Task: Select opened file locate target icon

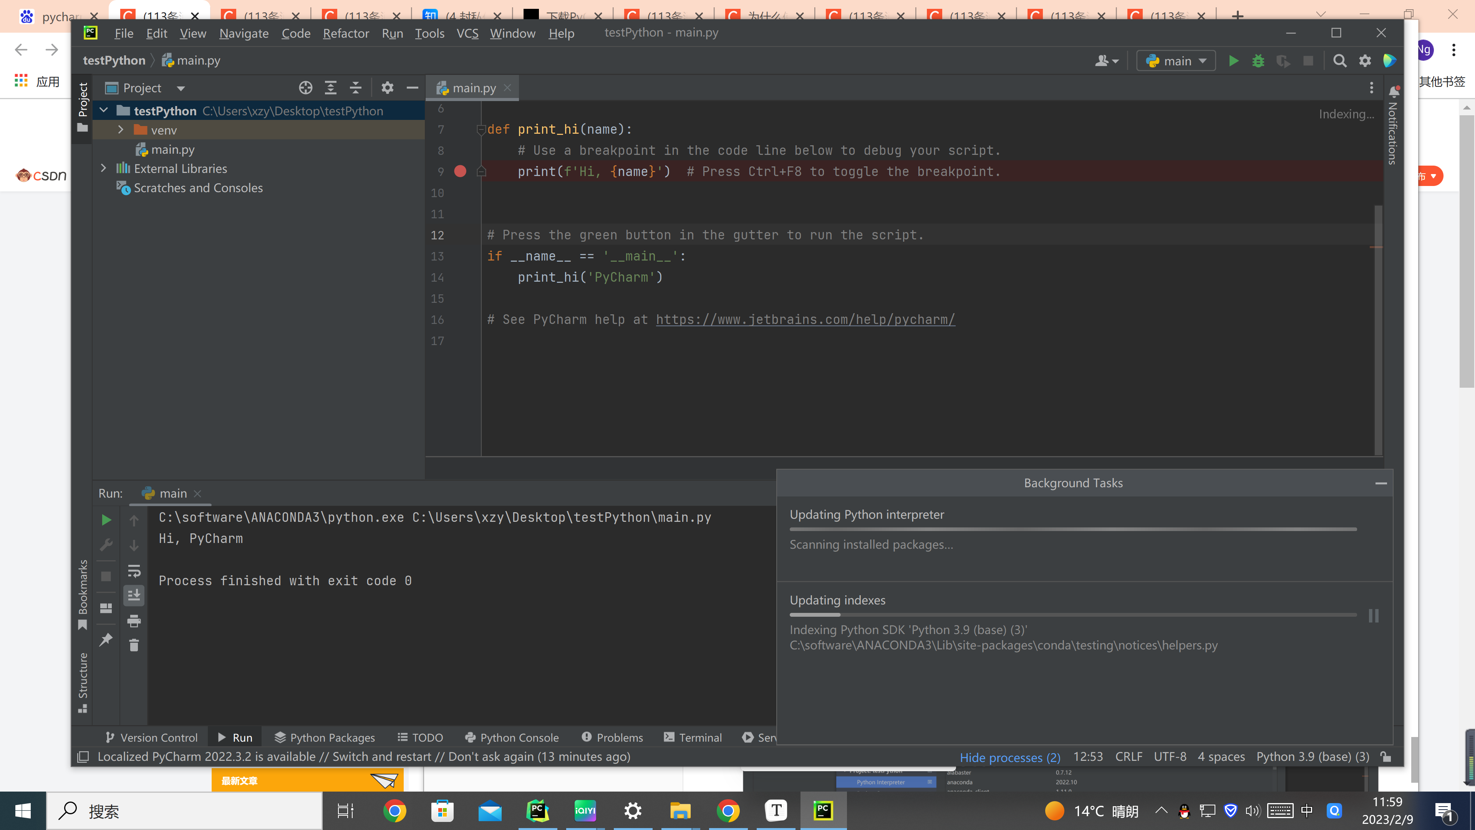Action: (x=306, y=88)
